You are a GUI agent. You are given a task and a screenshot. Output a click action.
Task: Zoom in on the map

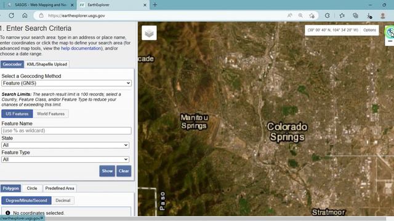[x=390, y=31]
